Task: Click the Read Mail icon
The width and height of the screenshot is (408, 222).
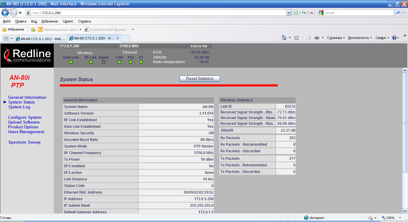Action: (309, 38)
